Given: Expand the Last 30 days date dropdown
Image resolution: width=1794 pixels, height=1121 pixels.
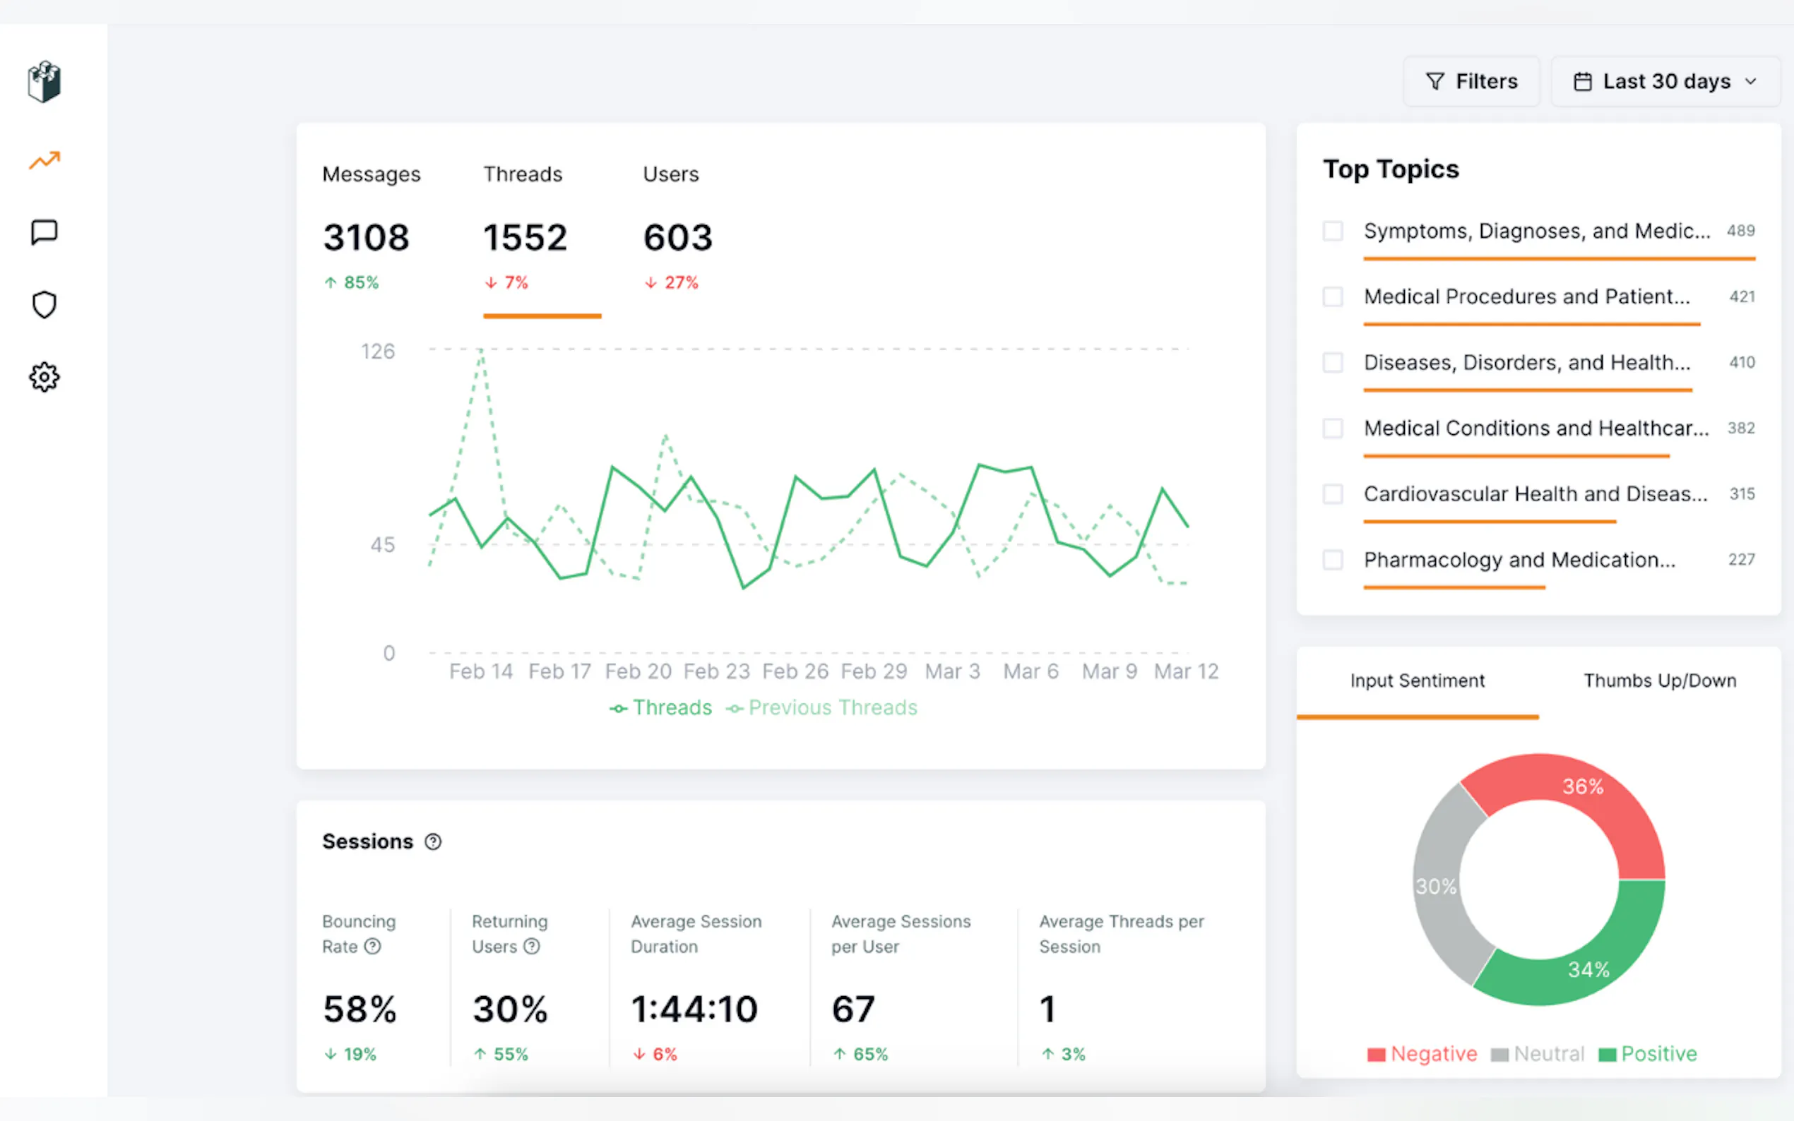Looking at the screenshot, I should pos(1665,82).
